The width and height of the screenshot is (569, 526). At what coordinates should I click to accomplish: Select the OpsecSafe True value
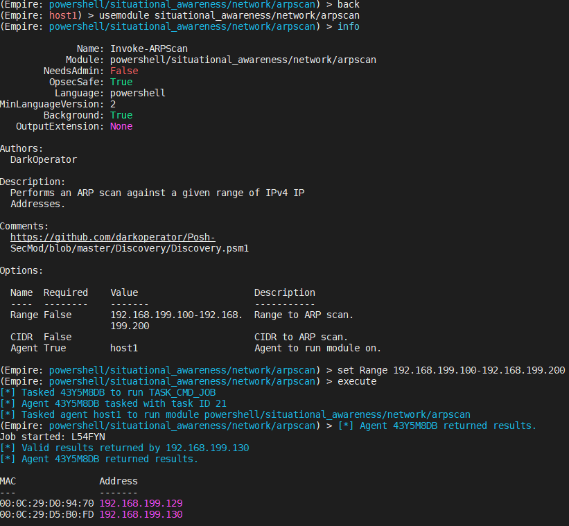121,82
